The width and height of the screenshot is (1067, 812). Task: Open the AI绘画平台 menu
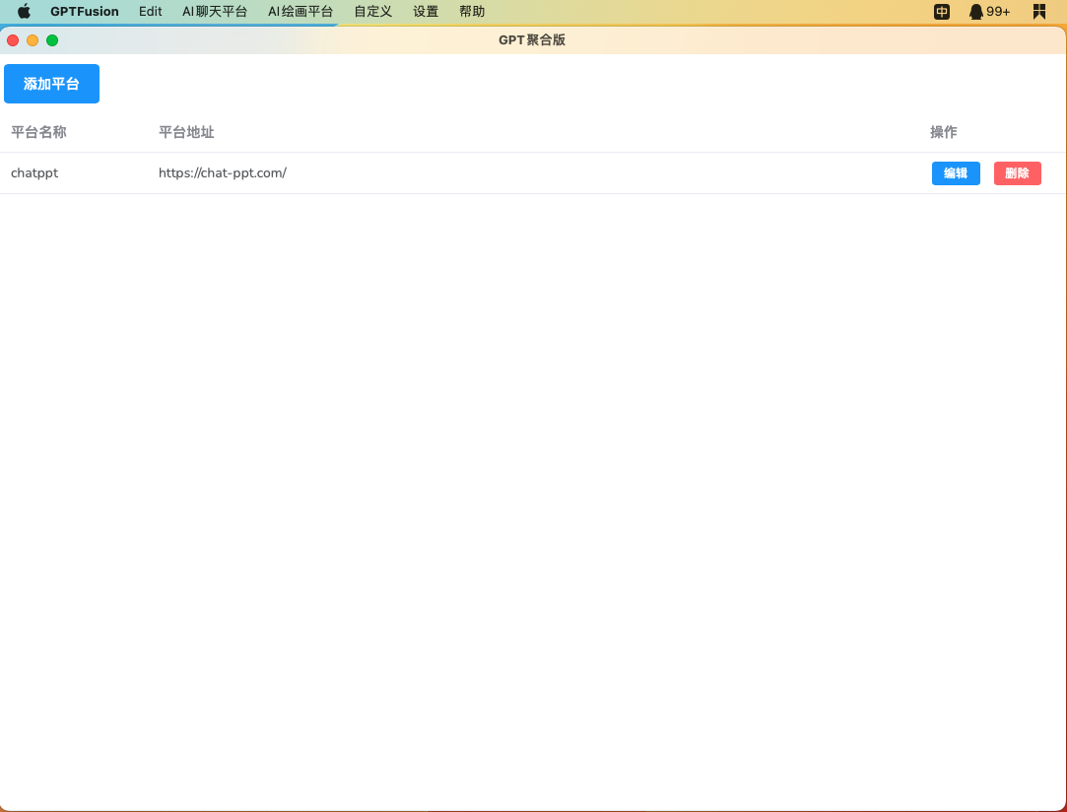300,12
